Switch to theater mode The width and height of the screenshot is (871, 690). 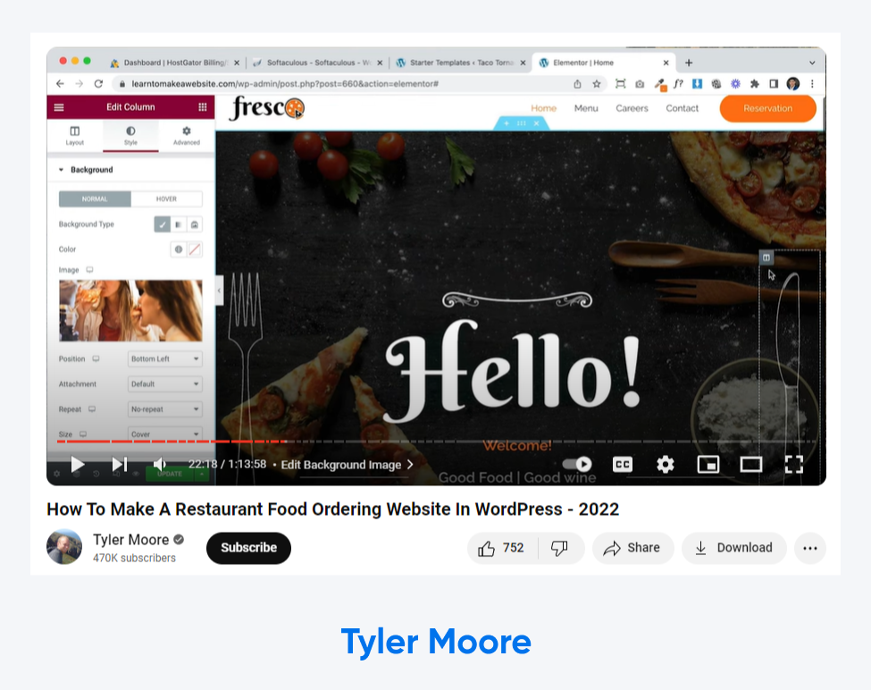click(750, 464)
